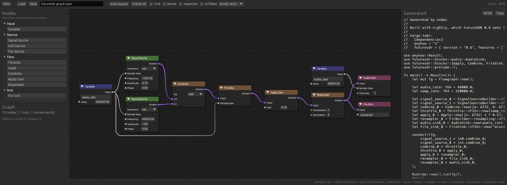Screen dimensions: 507x185
Task: Copy the generated code
Action: coord(500,13)
